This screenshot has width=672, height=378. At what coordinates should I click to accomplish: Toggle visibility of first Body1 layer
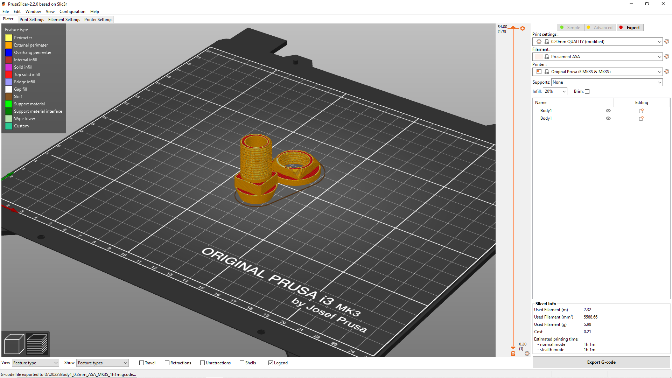pos(608,110)
